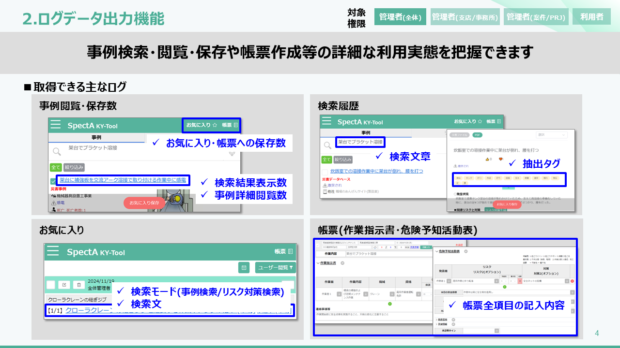620x348 pixels.
Task: Open hamburger menu in 事例閲覧・保存数 panel
Action: 56,125
